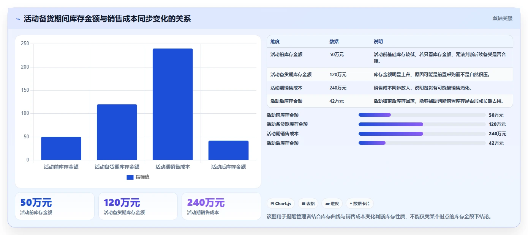Click the 活动后库存金额 bar in the chart
Image resolution: width=528 pixels, height=235 pixels.
228,150
